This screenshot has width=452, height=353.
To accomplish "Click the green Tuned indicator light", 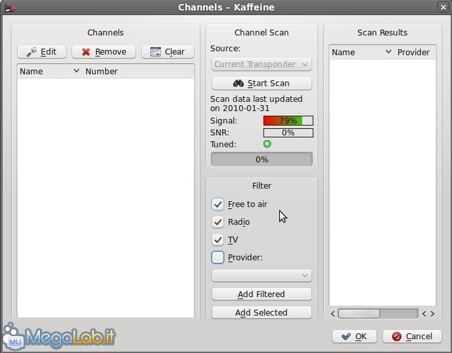I will pos(267,144).
